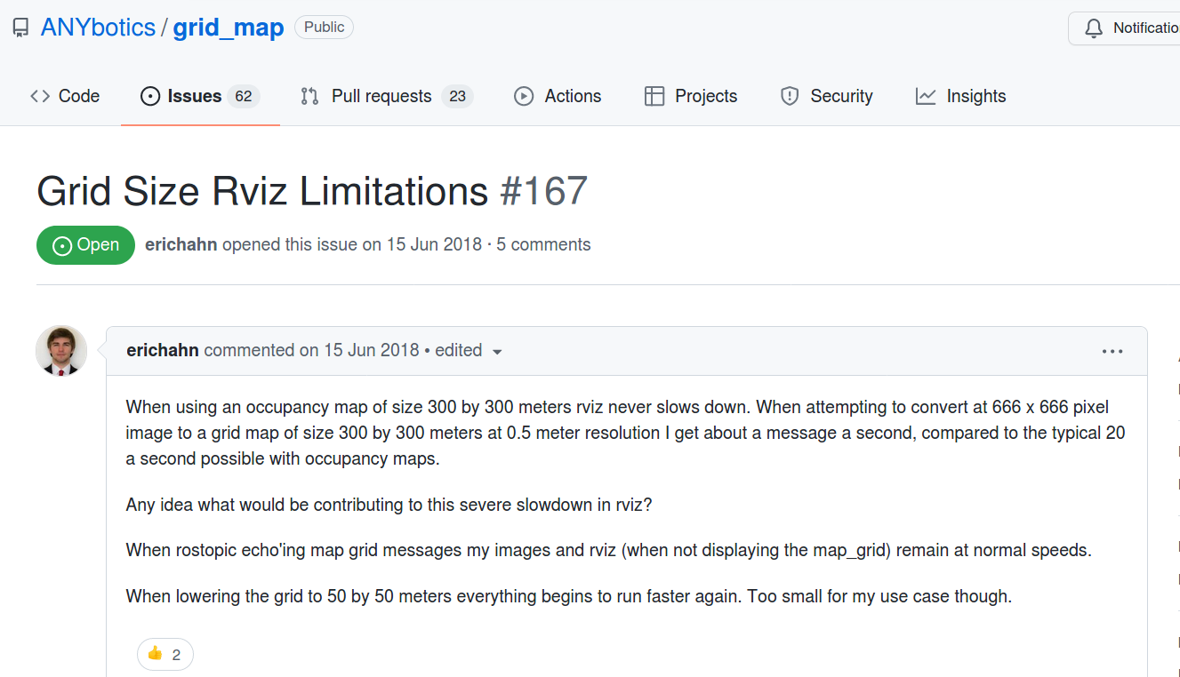Open the grid_map repository link
Screen dimensions: 1180x677
click(x=229, y=27)
